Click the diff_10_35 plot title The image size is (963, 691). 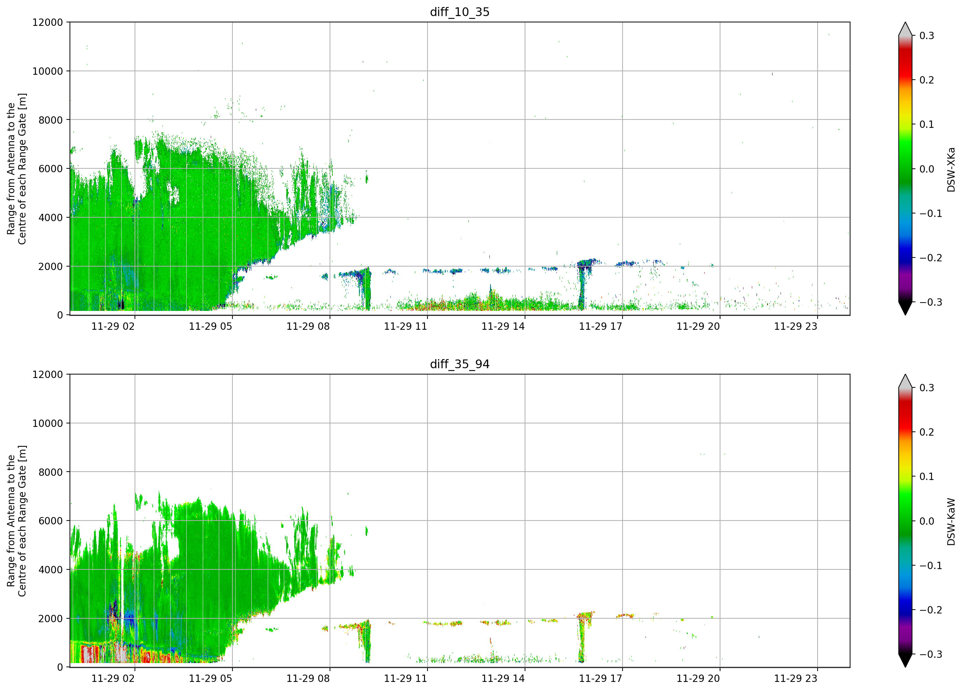[459, 12]
